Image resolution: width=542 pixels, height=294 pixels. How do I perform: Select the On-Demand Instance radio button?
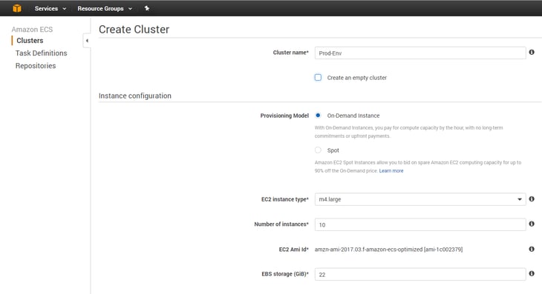318,116
